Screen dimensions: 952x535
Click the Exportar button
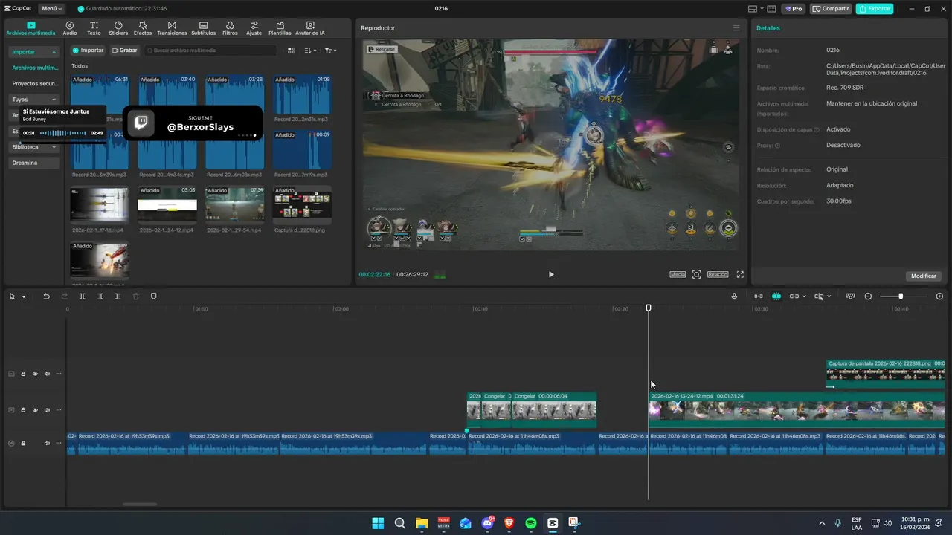click(x=874, y=9)
